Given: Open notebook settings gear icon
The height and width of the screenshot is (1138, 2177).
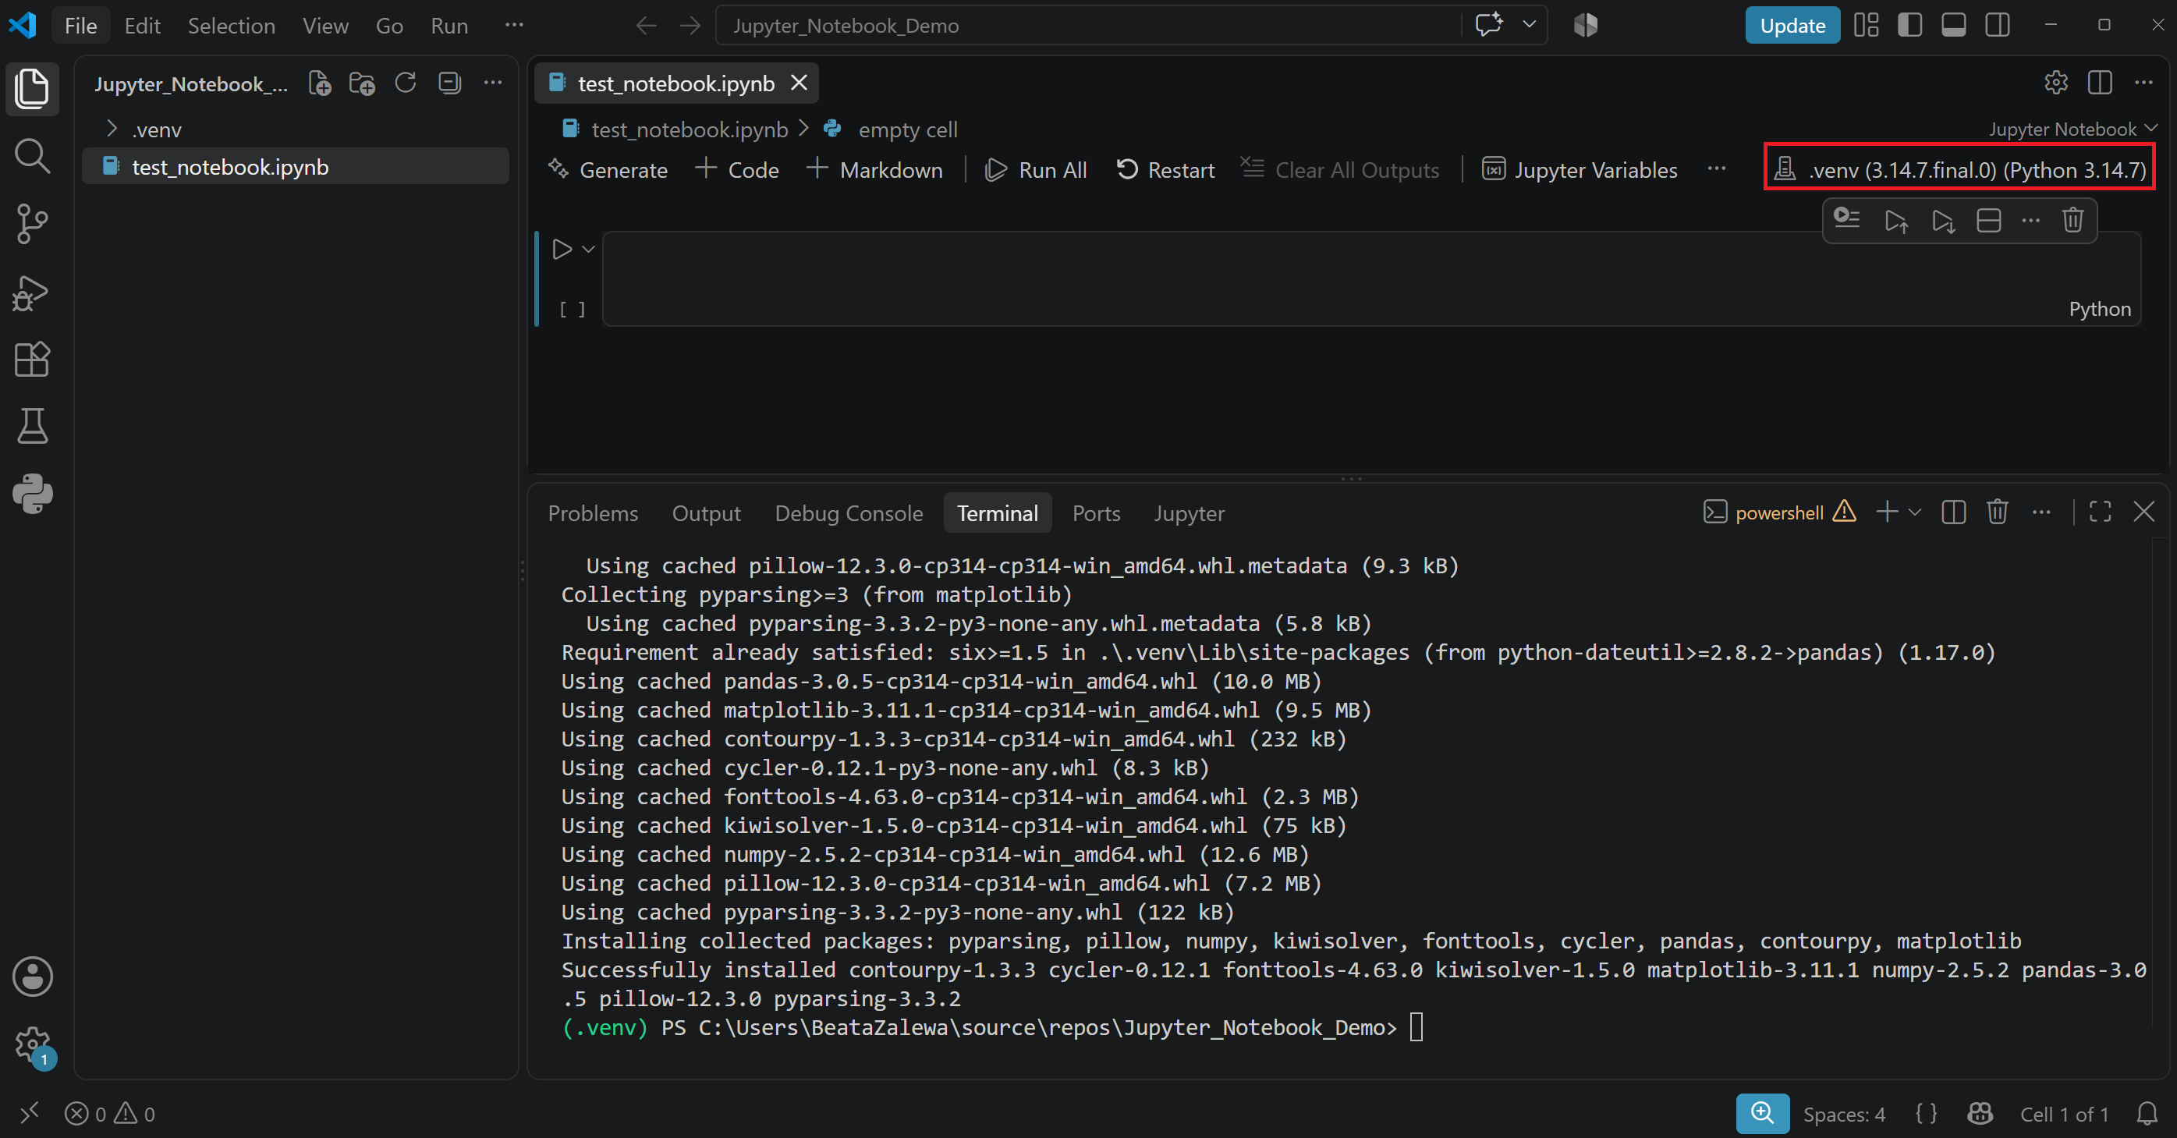Looking at the screenshot, I should tap(2056, 83).
